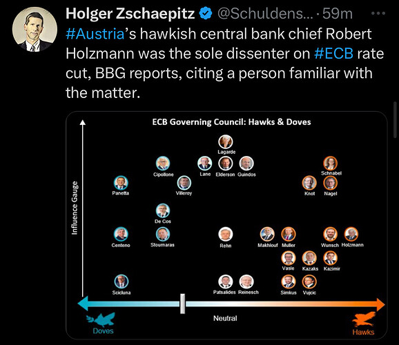Open the #Austria hashtag link
Image resolution: width=399 pixels, height=345 pixels.
[95, 34]
